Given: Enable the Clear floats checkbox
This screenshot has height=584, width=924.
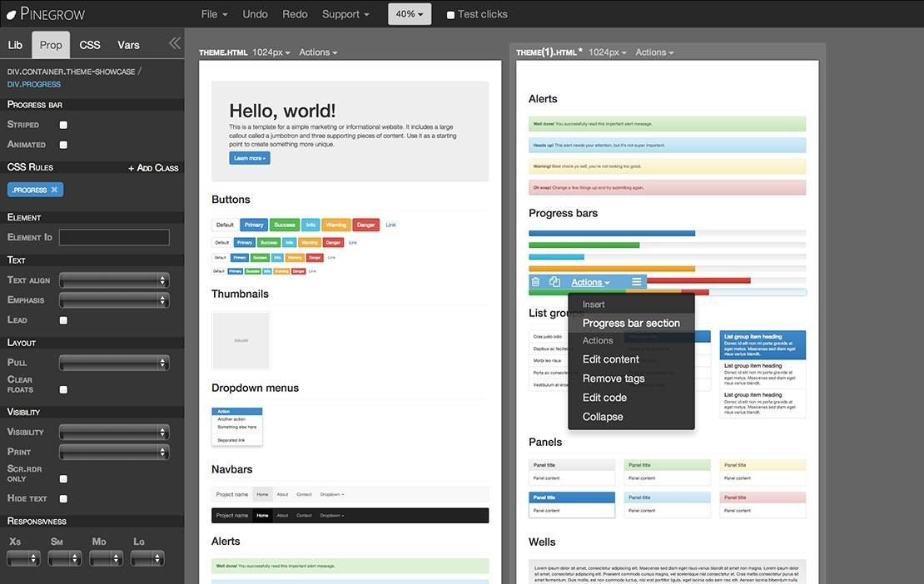Looking at the screenshot, I should (63, 389).
